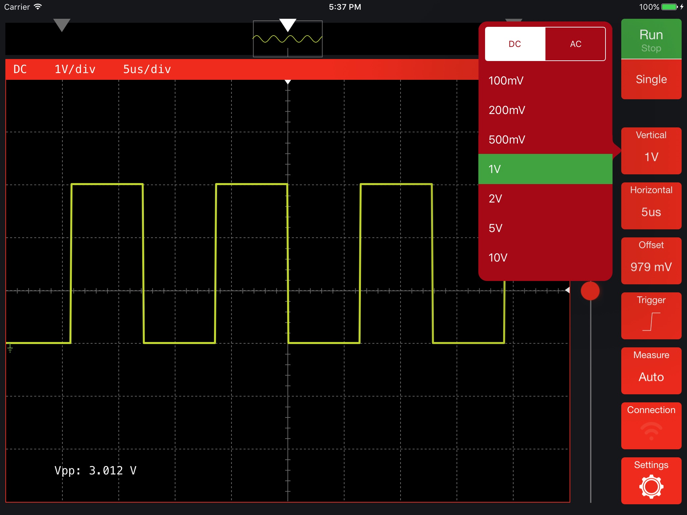687x515 pixels.
Task: Tap the Run Stop button
Action: point(651,39)
